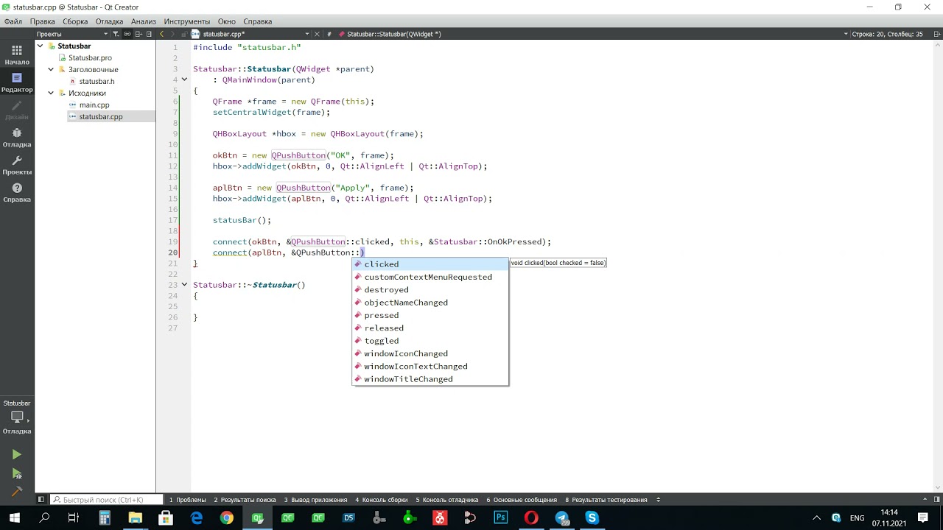Image resolution: width=943 pixels, height=530 pixels.
Task: Go to the Начало welcome mode
Action: coord(16,54)
